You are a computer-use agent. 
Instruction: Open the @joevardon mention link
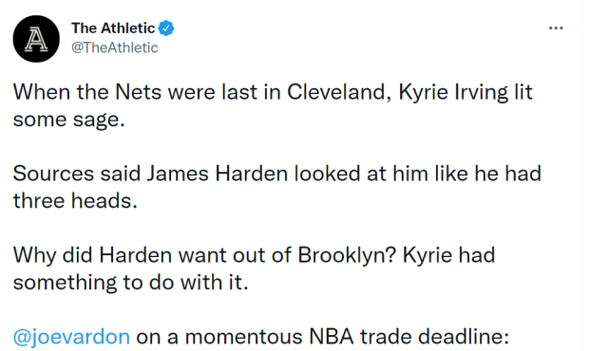pos(71,337)
